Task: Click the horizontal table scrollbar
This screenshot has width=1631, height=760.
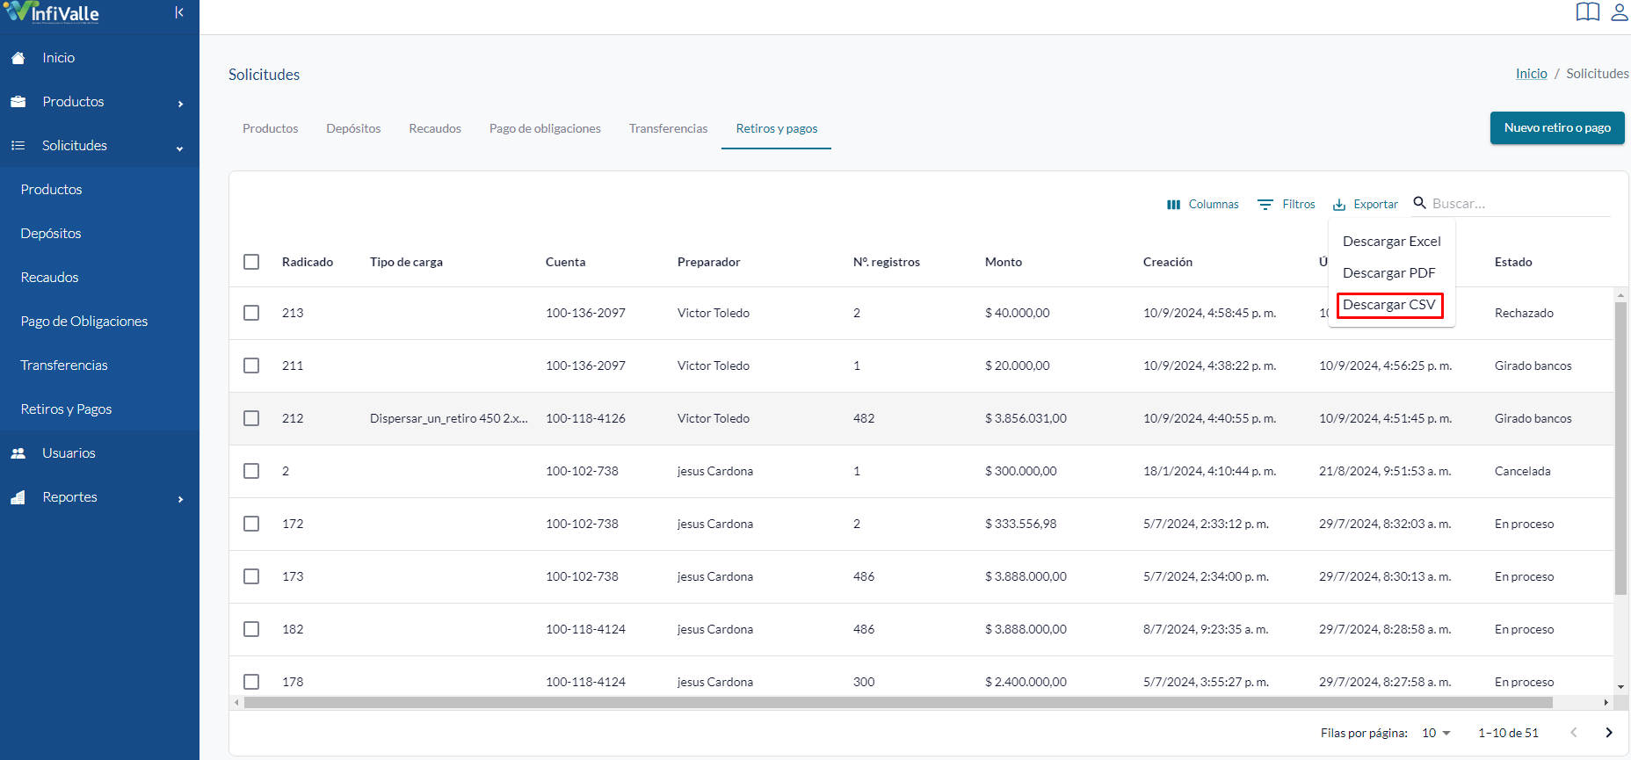Action: tap(898, 703)
